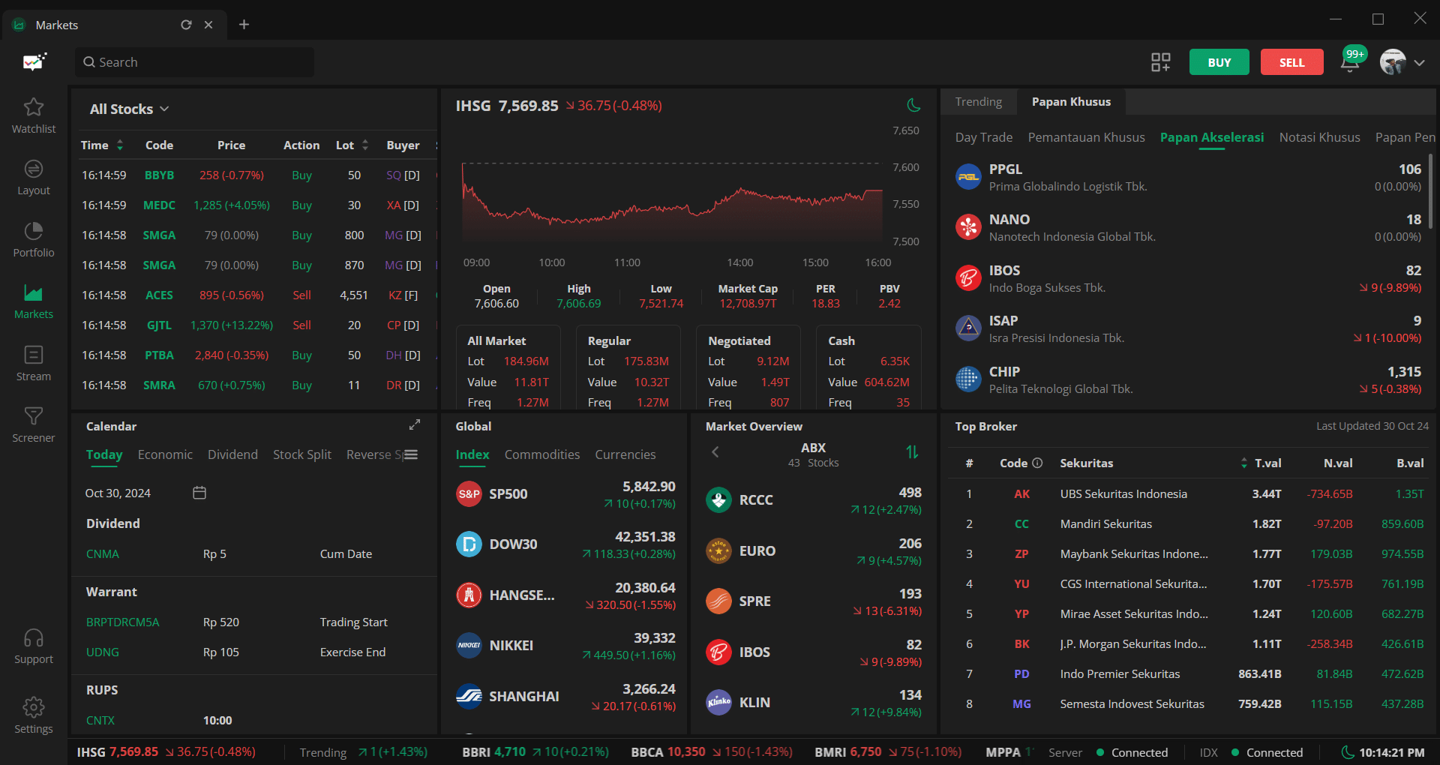
Task: Open the KLIN stock in Market Overview
Action: point(814,703)
